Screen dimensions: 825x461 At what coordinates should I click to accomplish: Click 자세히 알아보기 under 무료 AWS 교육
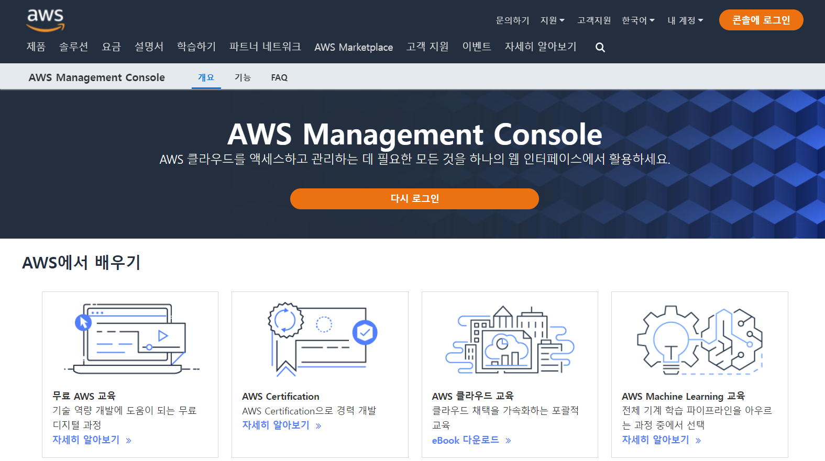[x=92, y=440]
